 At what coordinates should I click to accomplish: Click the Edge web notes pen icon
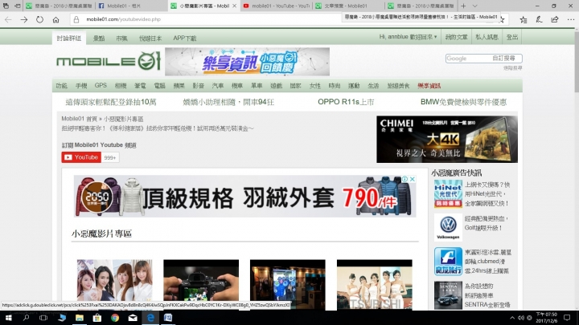(x=539, y=19)
